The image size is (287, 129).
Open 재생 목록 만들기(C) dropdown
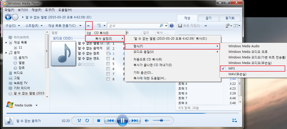tap(65, 26)
